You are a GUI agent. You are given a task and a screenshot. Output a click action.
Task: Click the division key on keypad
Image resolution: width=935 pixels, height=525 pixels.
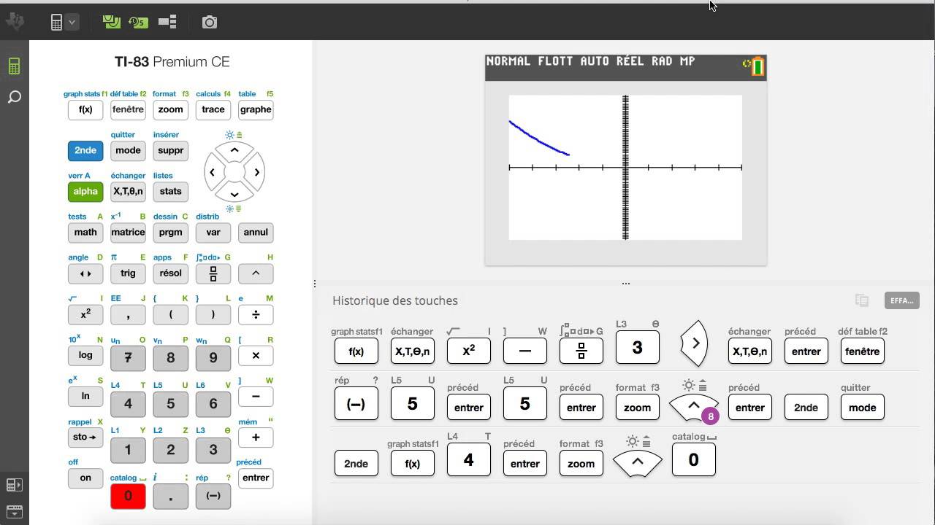(x=256, y=315)
